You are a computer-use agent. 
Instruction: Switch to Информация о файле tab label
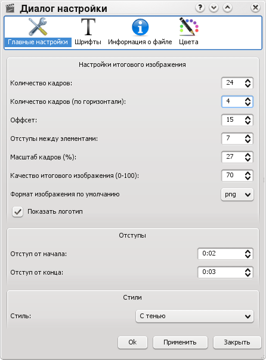tap(140, 42)
